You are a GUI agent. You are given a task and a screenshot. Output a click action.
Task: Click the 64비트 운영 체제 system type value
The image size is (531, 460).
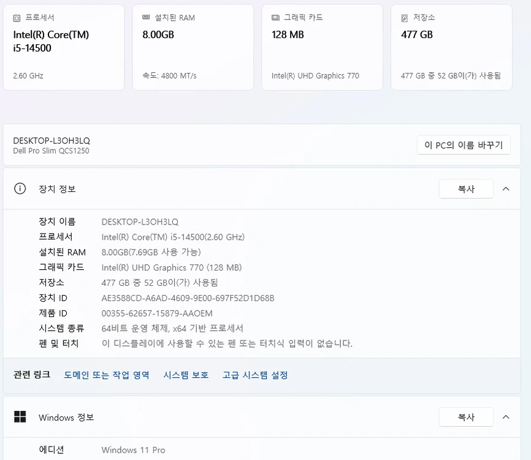(172, 328)
